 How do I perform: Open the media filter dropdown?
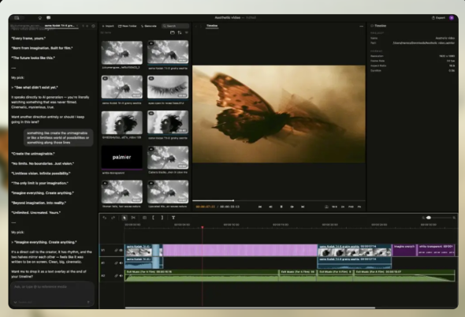click(187, 32)
